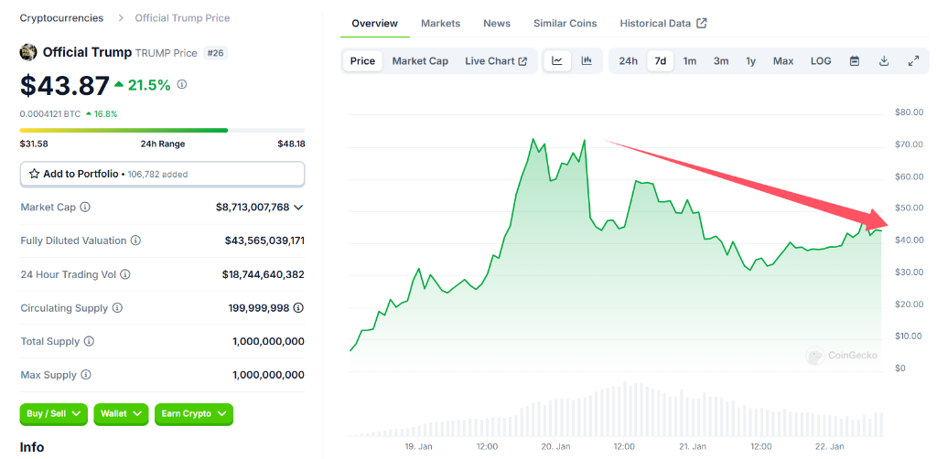
Task: Download chart data icon
Action: pyautogui.click(x=884, y=61)
